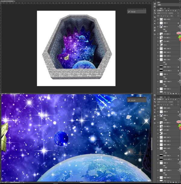Create a new group from the upper Layers panel
This screenshot has height=184, width=181.
173,94
